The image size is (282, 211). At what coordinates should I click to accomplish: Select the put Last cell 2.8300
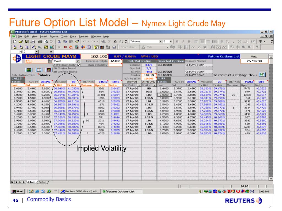164,95
